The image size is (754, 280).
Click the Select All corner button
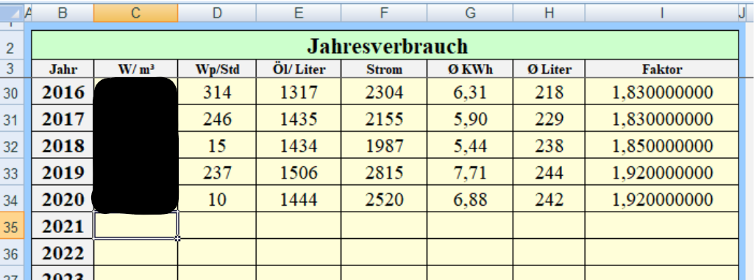point(12,13)
